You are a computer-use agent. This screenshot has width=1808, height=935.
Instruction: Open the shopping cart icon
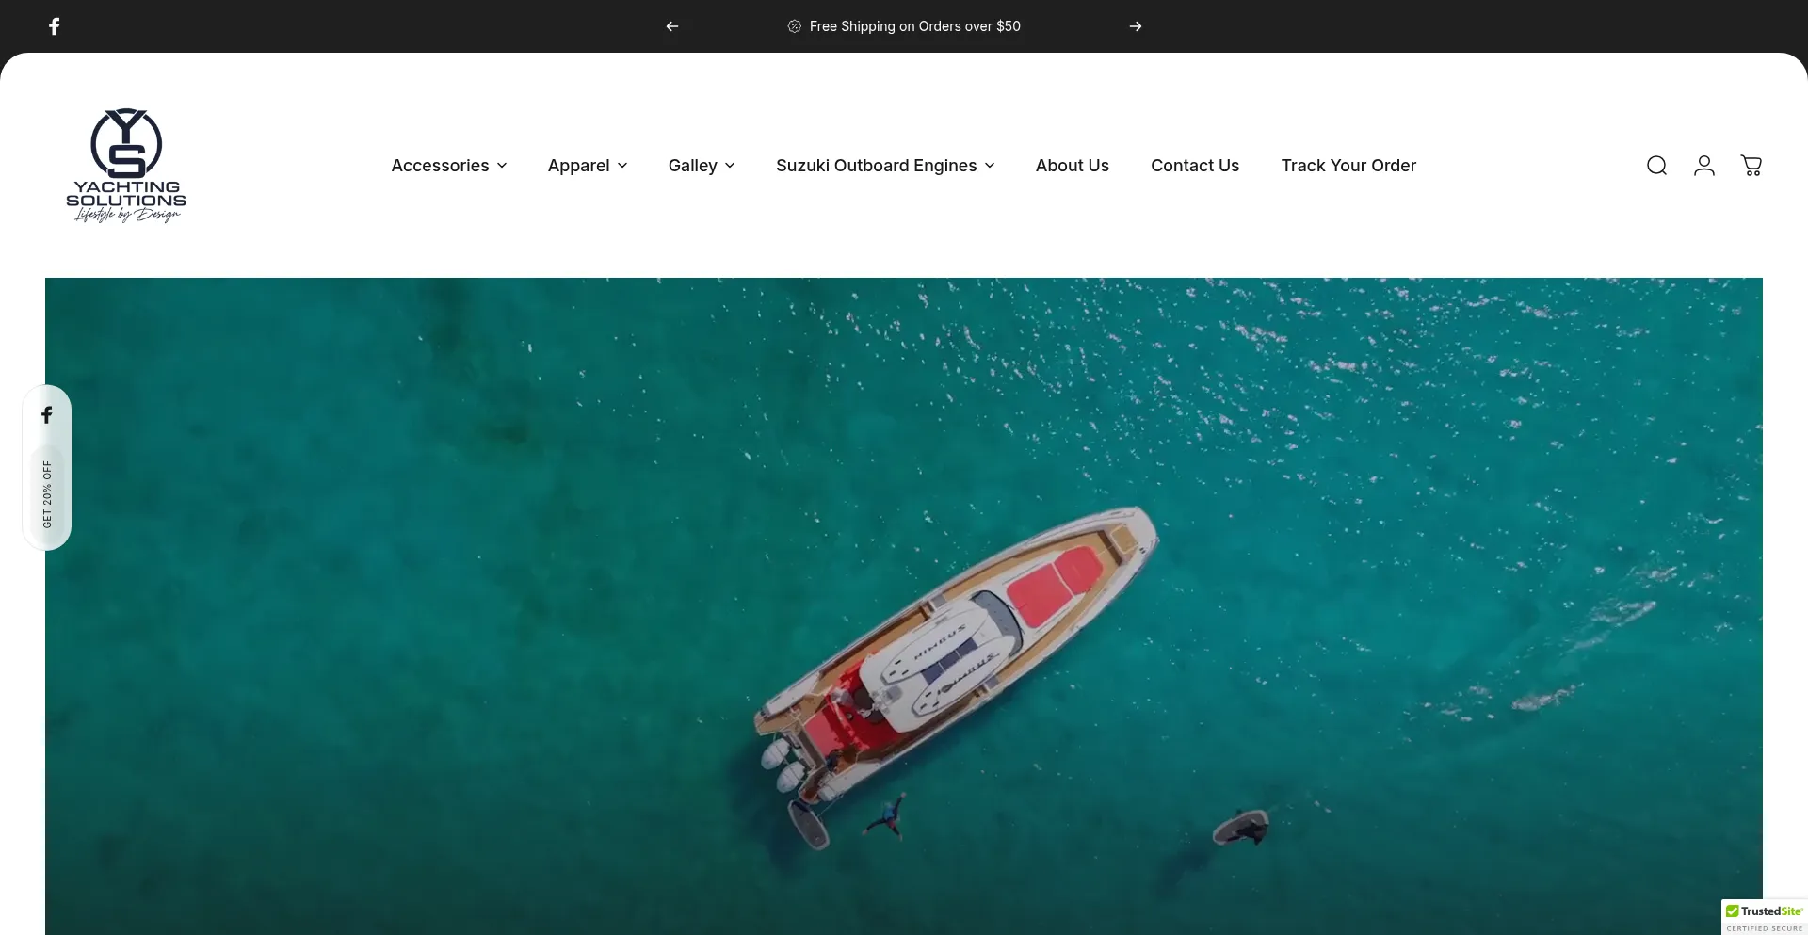[1751, 166]
